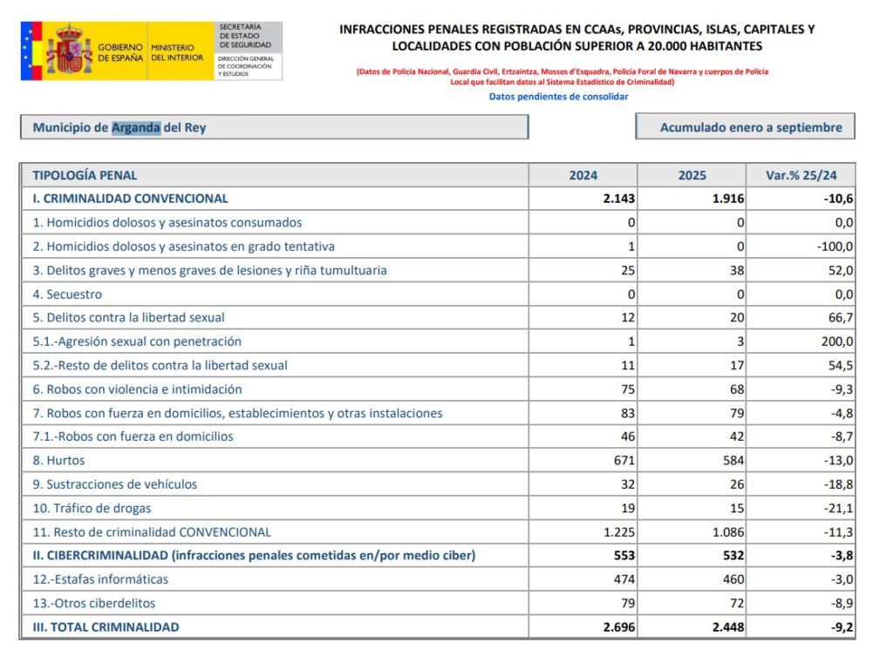Click Secretaría de Estado de Seguridad block
893x649 pixels.
click(x=248, y=51)
